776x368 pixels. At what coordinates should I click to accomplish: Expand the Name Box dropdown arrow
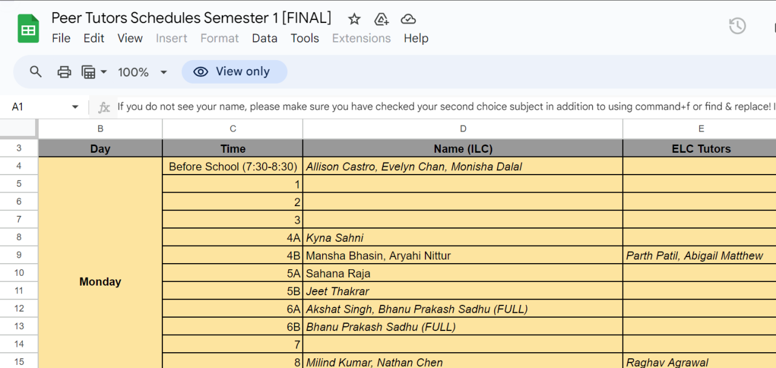(75, 107)
